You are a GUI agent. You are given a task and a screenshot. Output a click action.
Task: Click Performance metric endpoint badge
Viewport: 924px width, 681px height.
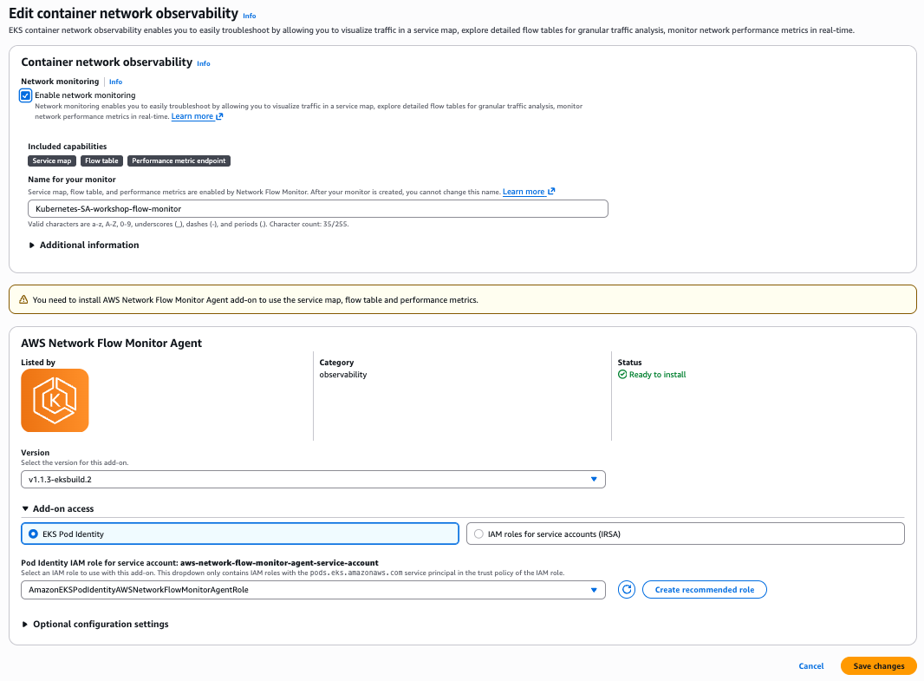(x=179, y=161)
